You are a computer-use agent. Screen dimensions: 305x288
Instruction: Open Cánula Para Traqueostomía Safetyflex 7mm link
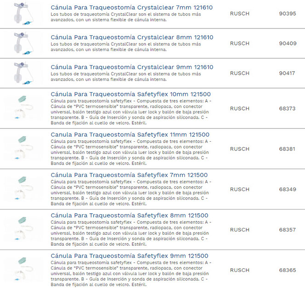(129, 175)
